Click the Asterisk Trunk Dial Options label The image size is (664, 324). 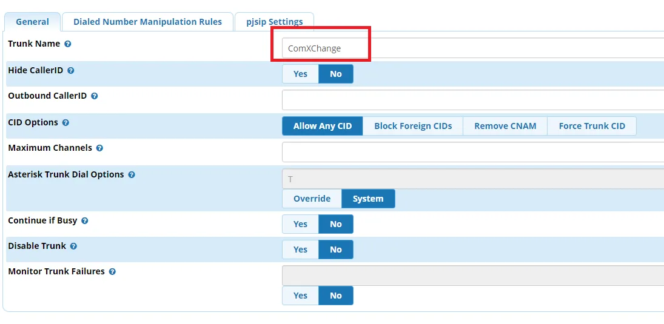[x=66, y=174]
